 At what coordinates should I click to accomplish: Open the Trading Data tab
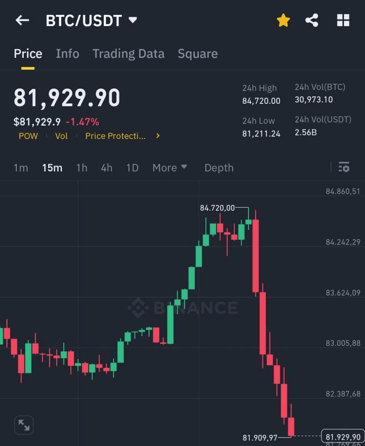[x=128, y=54]
